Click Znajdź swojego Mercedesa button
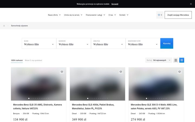Viewport: 195px width, 122px height. (x=178, y=15)
